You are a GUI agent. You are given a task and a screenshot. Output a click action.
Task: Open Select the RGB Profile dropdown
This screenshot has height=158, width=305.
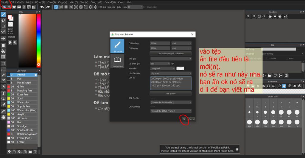(171, 102)
